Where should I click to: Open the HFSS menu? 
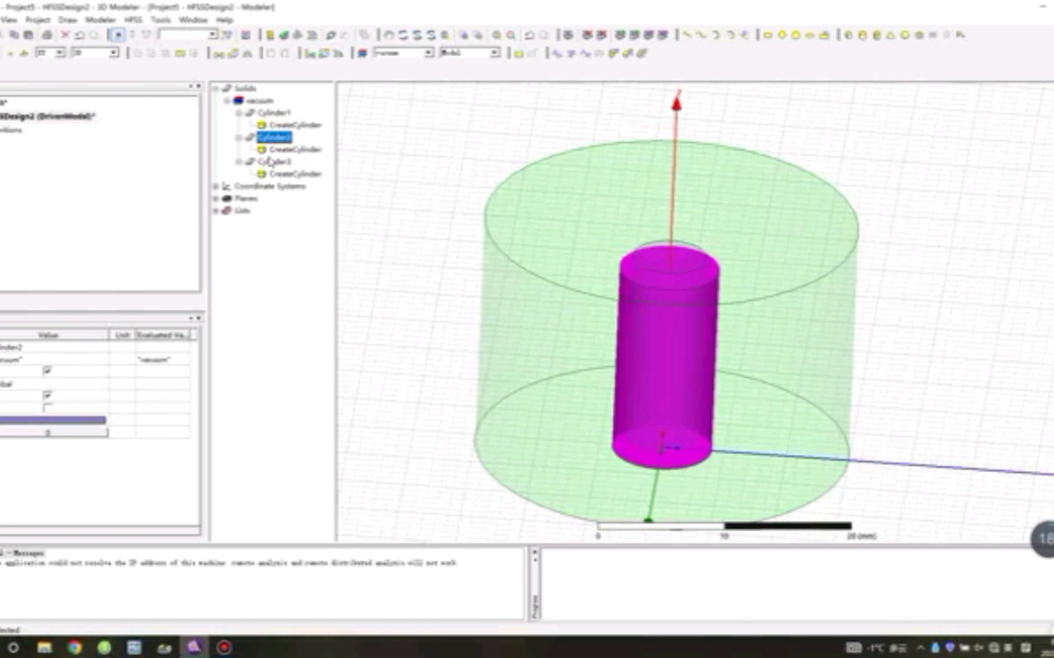[133, 20]
